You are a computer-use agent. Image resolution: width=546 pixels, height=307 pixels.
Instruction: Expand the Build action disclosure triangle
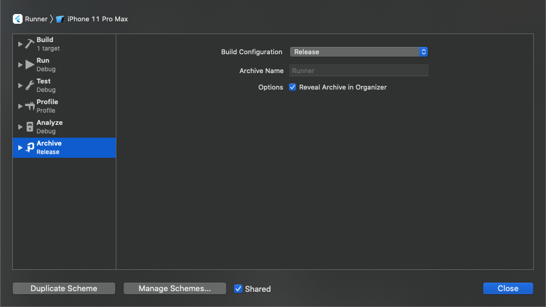[x=20, y=44]
